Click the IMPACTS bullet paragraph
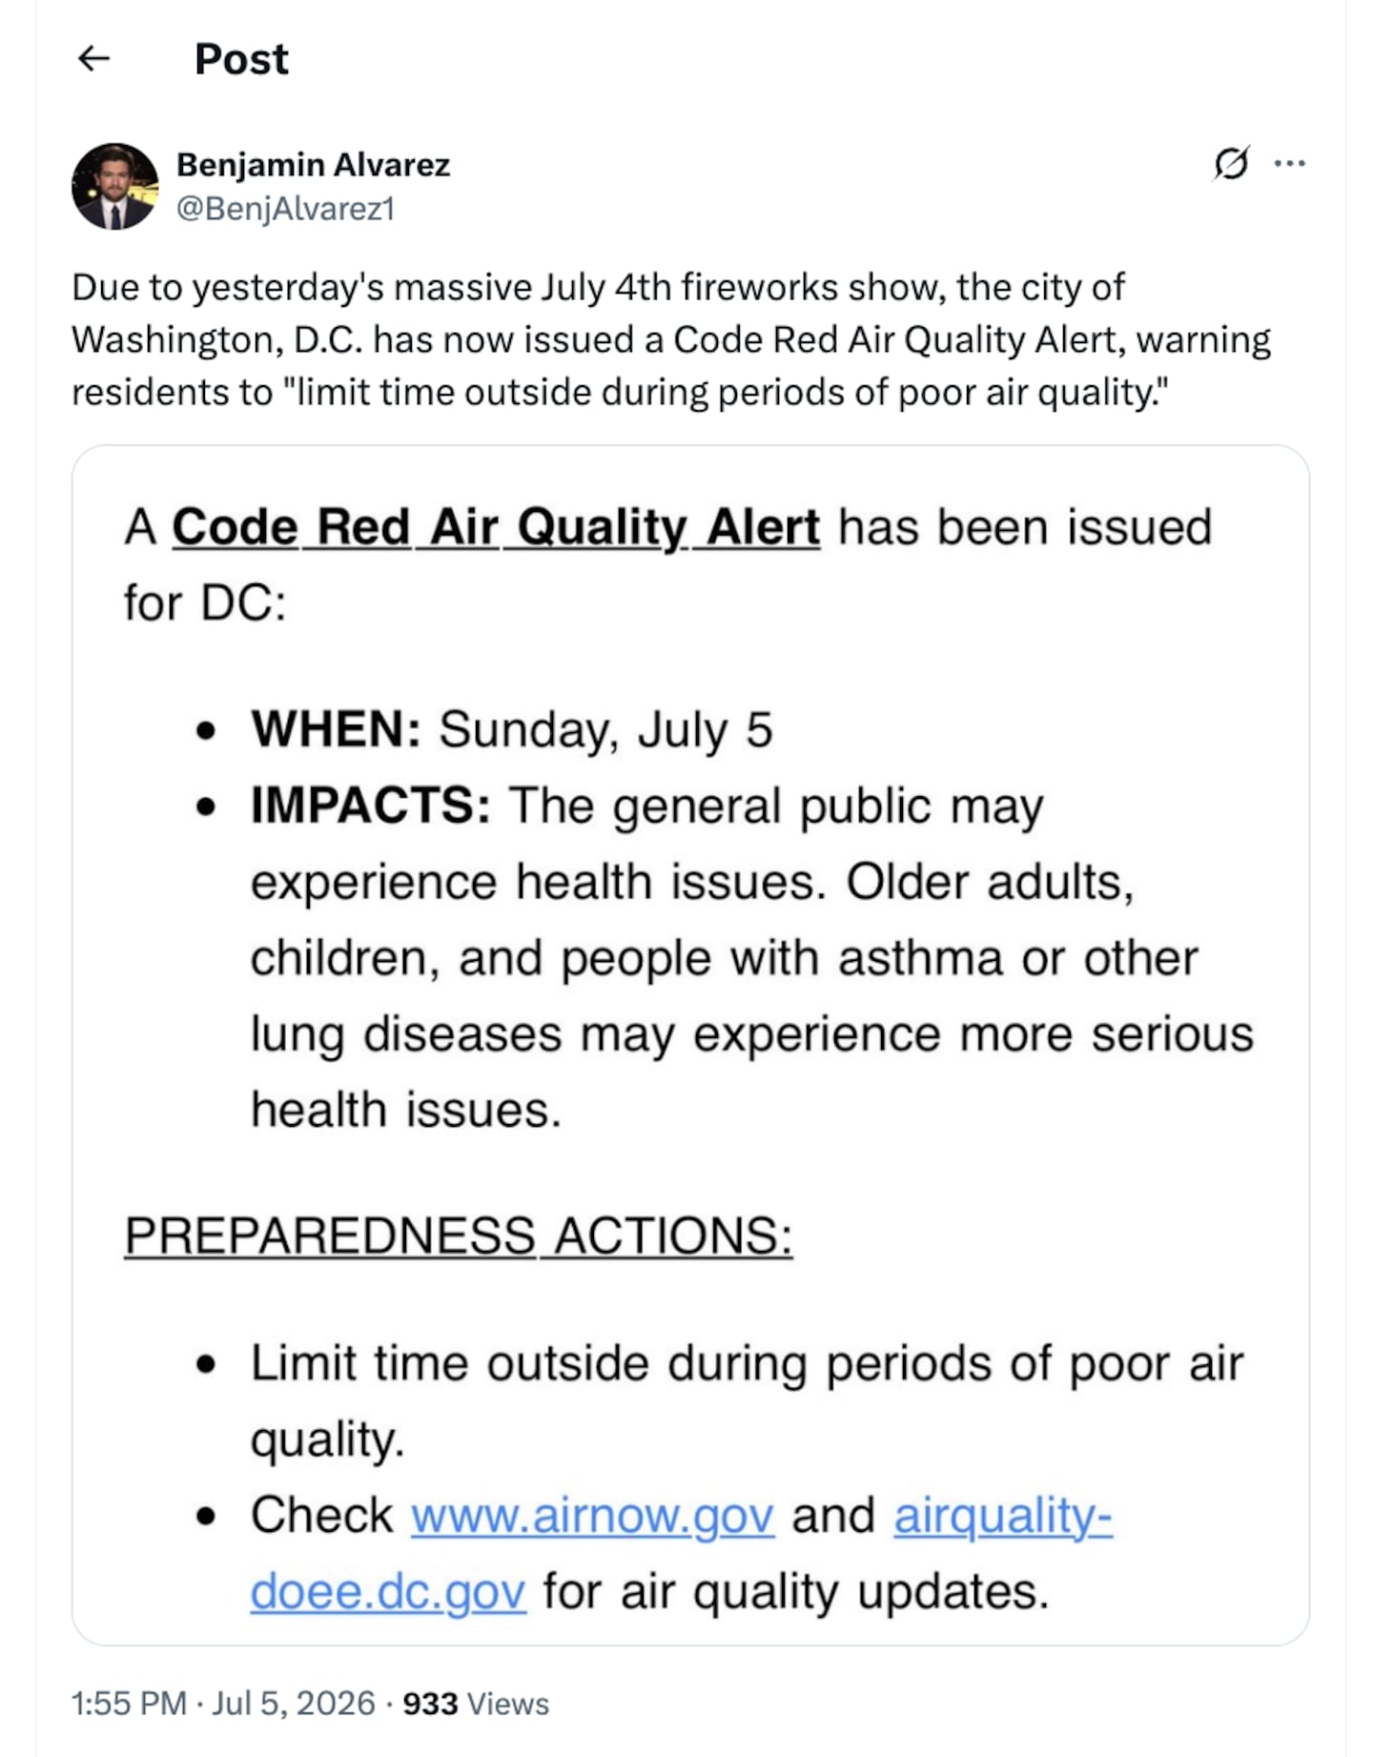 click(751, 958)
